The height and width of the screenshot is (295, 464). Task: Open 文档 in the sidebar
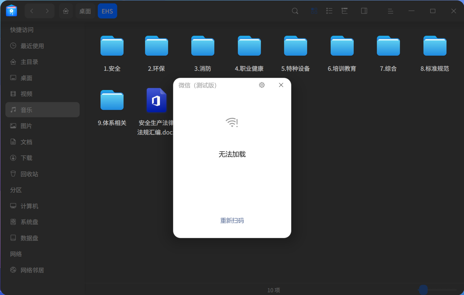click(x=43, y=142)
